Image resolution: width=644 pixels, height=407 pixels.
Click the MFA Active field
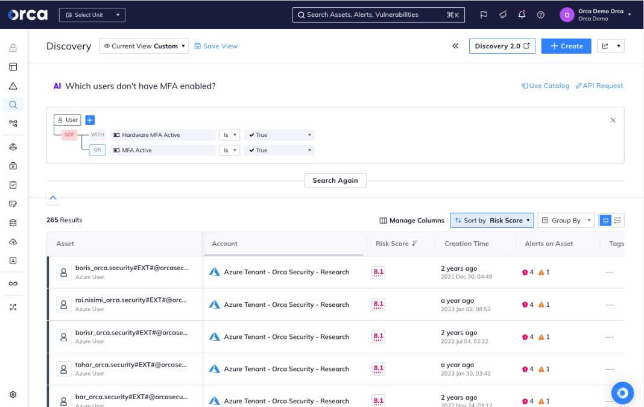(x=163, y=150)
